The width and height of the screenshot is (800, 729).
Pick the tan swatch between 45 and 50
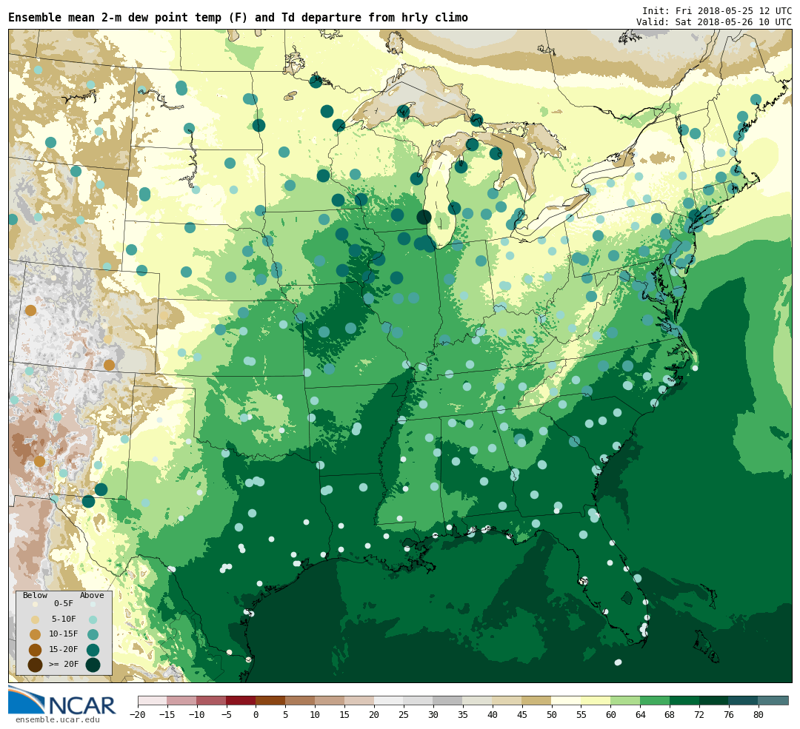(x=537, y=700)
